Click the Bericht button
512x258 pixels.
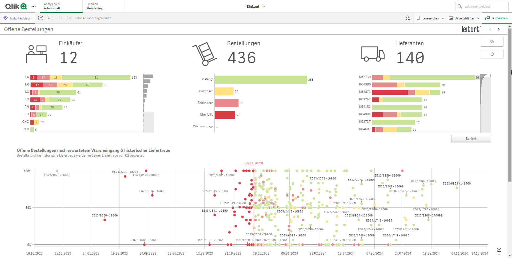point(471,139)
